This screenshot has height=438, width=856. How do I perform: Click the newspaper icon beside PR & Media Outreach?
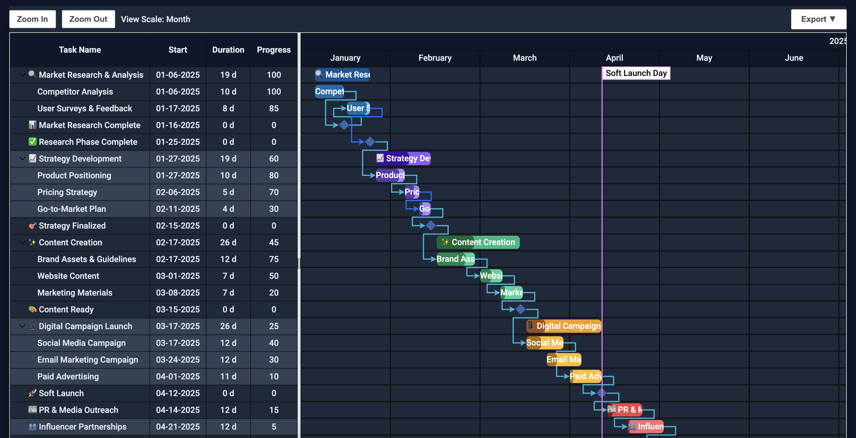coord(32,409)
